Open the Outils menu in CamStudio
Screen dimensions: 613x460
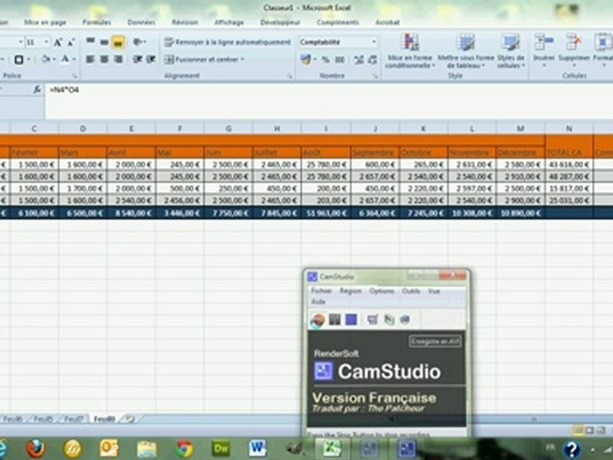(411, 291)
